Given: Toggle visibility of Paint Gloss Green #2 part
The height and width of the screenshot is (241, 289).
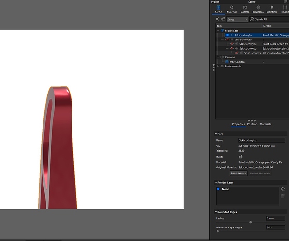Looking at the screenshot, I should 232,44.
